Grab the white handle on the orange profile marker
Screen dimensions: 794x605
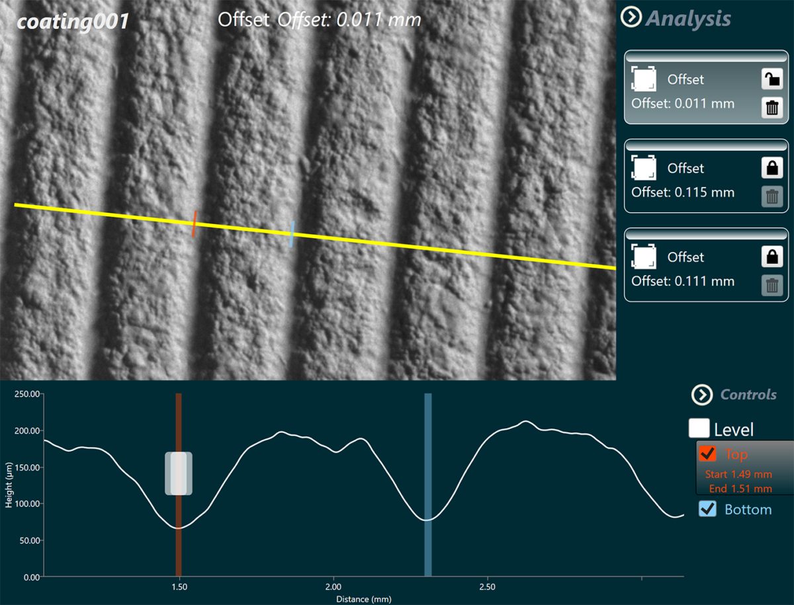pyautogui.click(x=178, y=473)
